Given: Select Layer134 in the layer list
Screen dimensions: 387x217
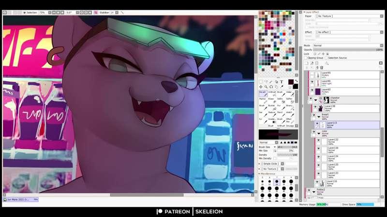Looking at the screenshot, I should click(348, 158).
